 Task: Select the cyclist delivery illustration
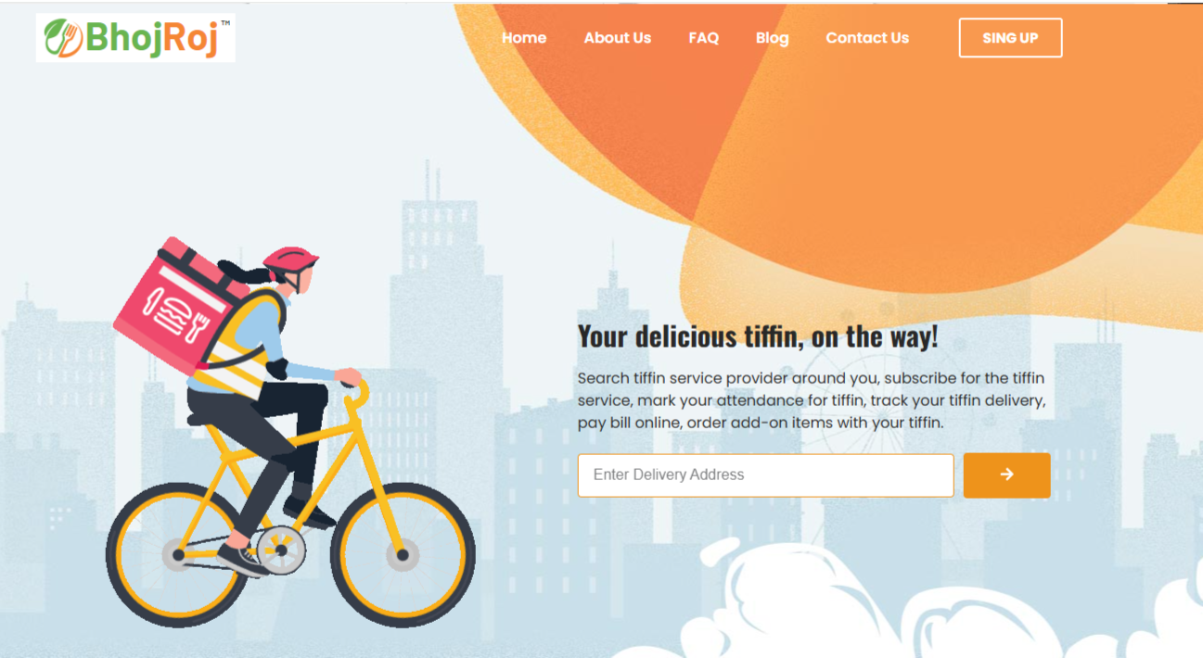click(290, 432)
